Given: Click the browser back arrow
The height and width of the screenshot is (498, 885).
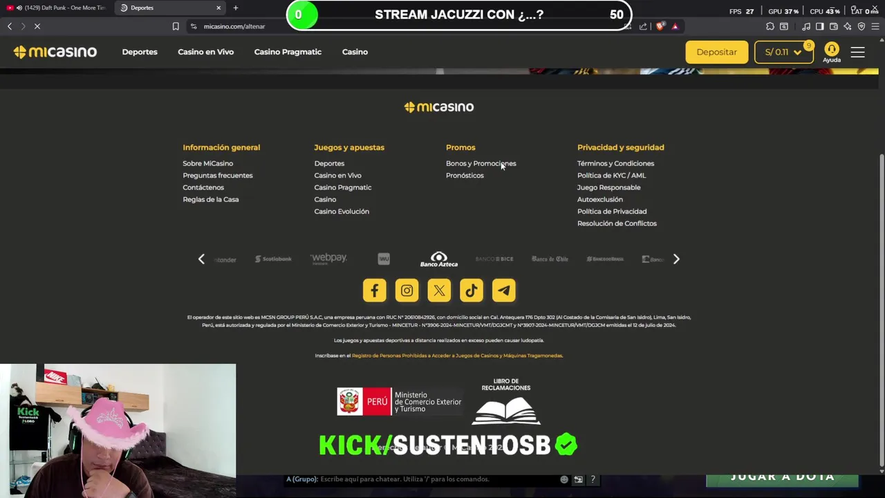Looking at the screenshot, I should (10, 26).
